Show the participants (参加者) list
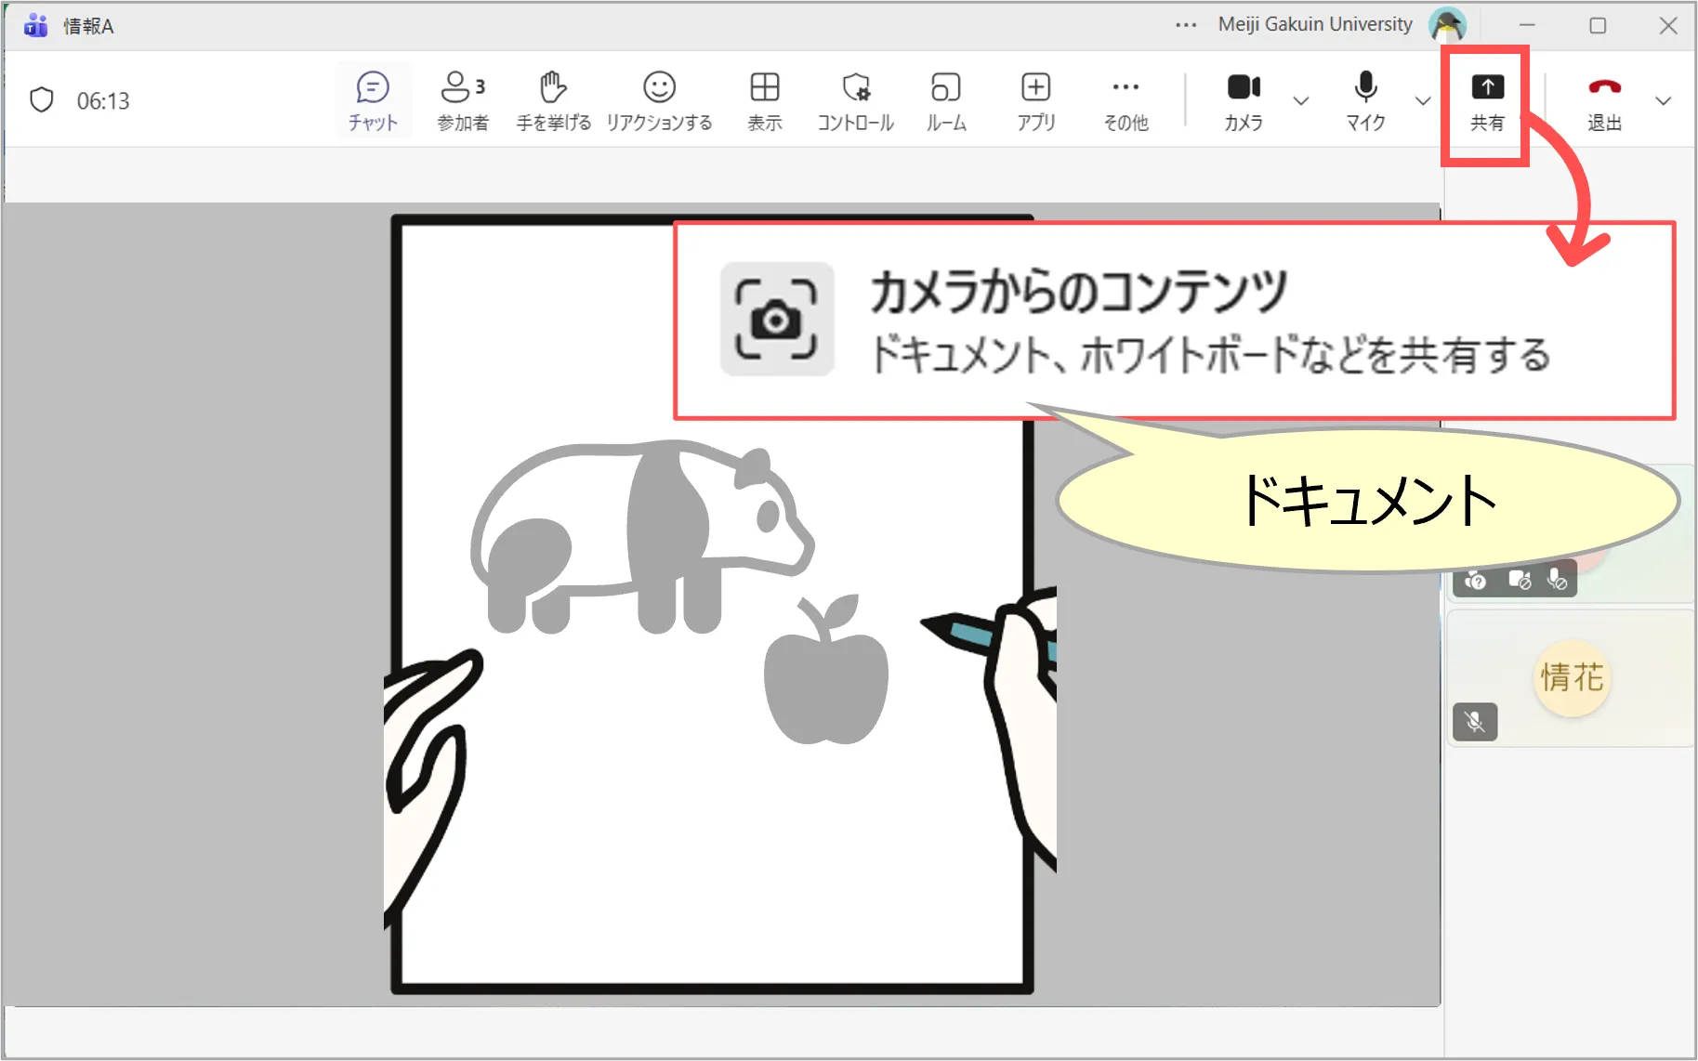The width and height of the screenshot is (1698, 1061). tap(462, 100)
